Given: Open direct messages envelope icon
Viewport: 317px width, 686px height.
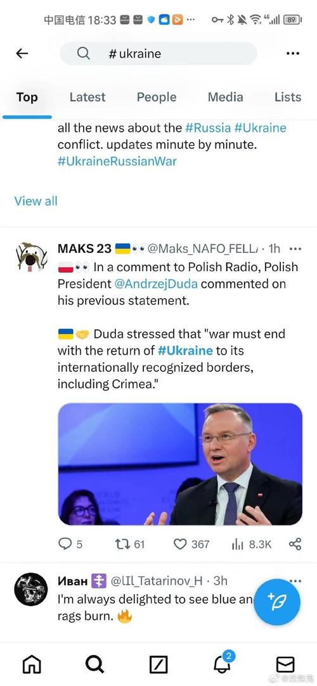Looking at the screenshot, I should [x=285, y=664].
